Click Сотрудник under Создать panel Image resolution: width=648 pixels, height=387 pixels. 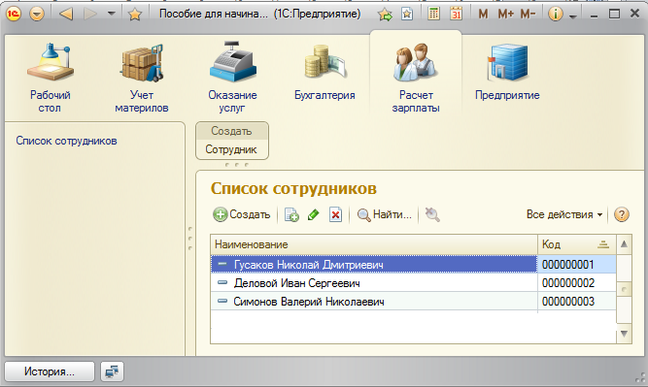(x=231, y=149)
